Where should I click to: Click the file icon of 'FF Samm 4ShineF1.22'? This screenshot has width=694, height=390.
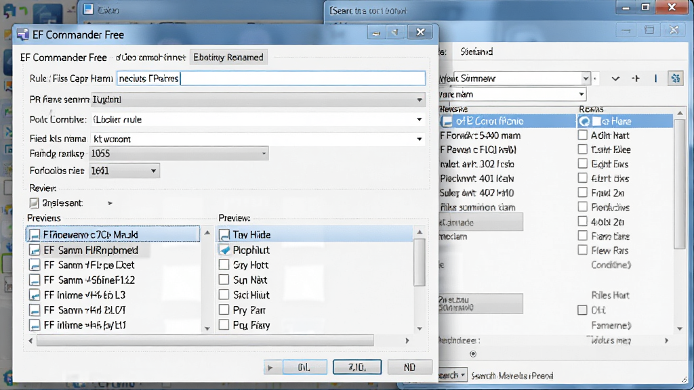click(35, 280)
